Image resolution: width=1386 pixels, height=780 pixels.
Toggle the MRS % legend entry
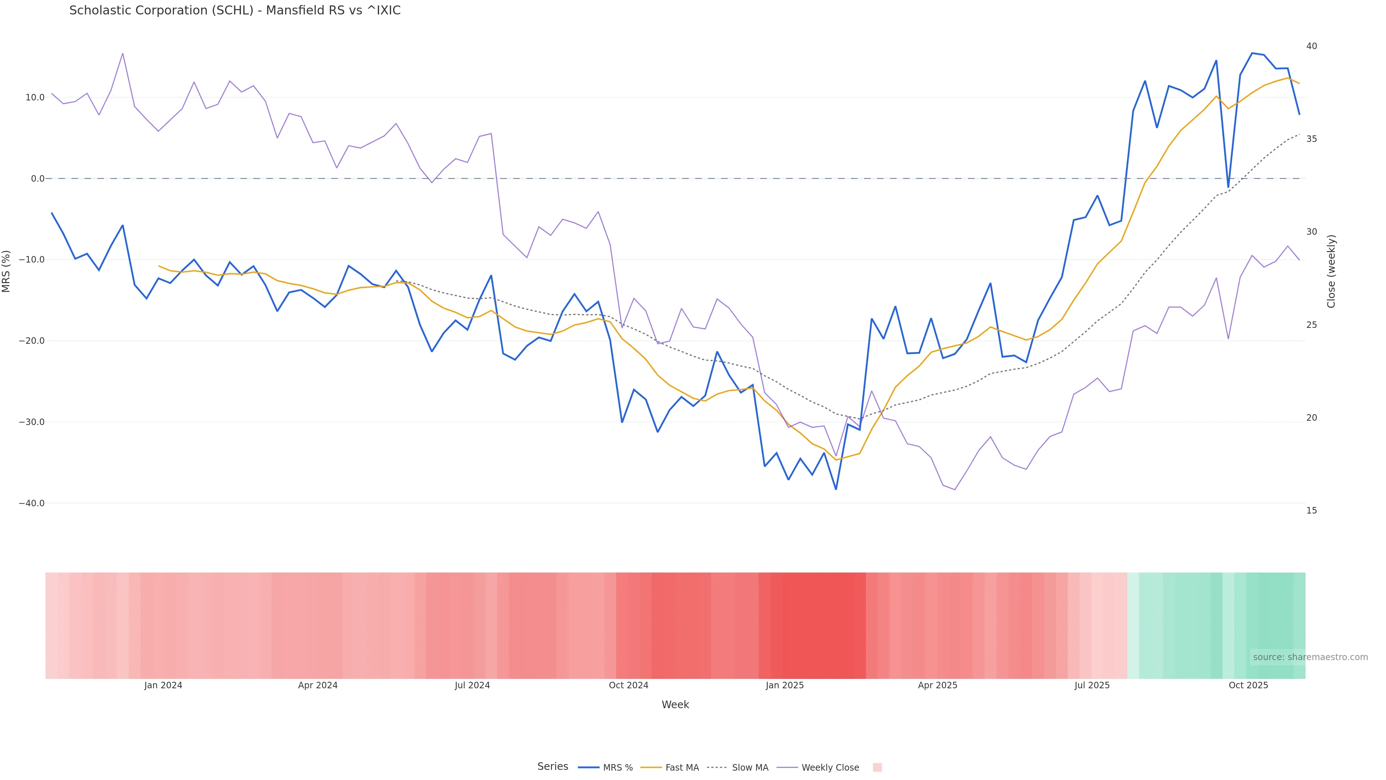618,768
